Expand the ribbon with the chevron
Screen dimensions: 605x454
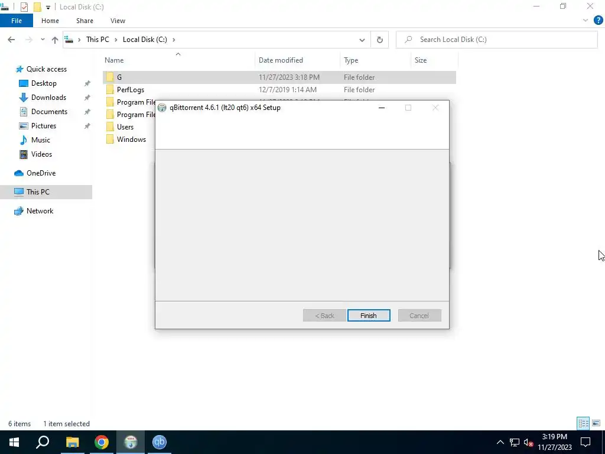[586, 21]
